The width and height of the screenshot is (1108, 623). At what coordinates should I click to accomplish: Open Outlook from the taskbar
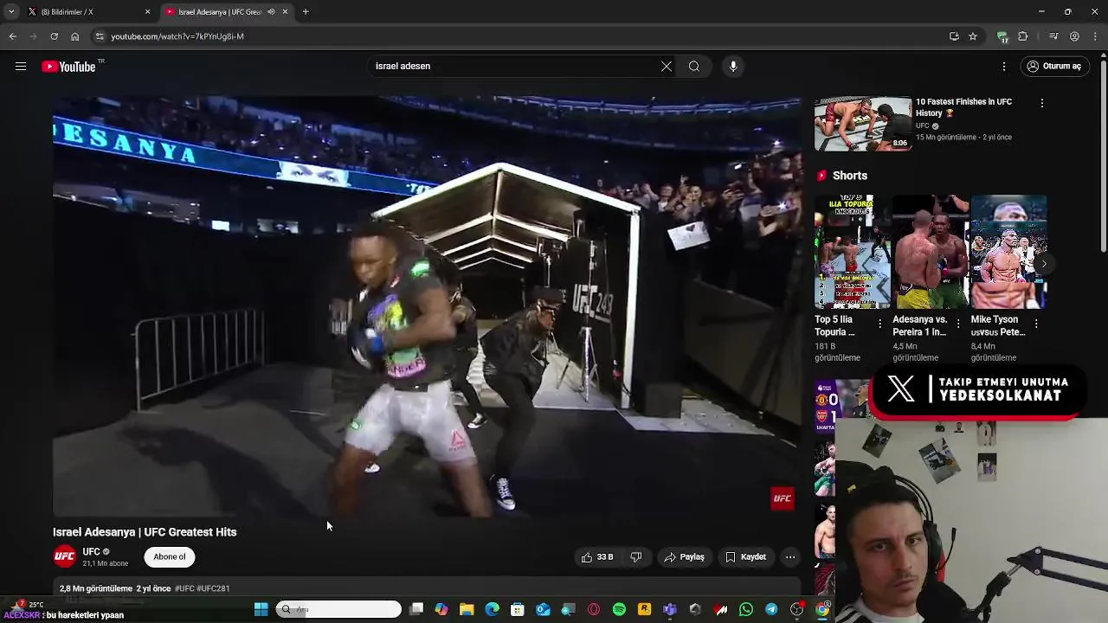click(x=543, y=609)
